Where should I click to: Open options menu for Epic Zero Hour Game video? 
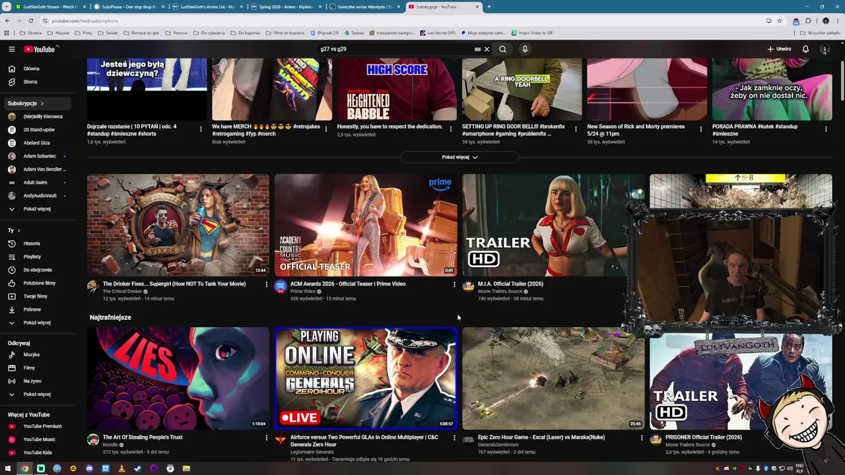pos(642,437)
